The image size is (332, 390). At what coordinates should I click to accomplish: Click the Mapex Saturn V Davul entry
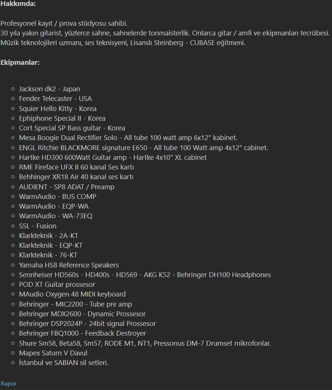coord(53,353)
